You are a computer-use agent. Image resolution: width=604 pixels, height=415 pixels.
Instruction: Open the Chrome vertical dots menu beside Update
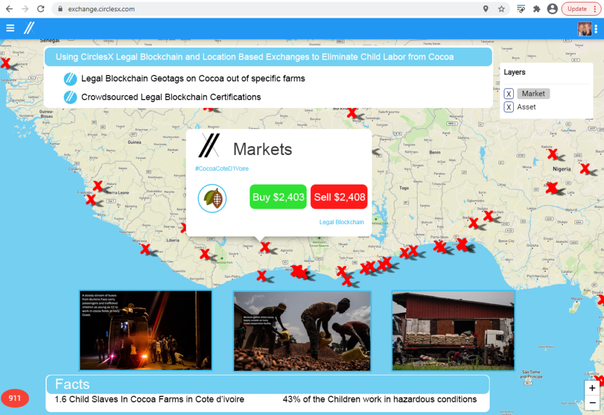tap(596, 9)
